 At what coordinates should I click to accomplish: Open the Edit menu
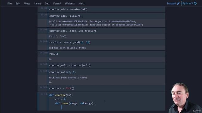click(18, 3)
